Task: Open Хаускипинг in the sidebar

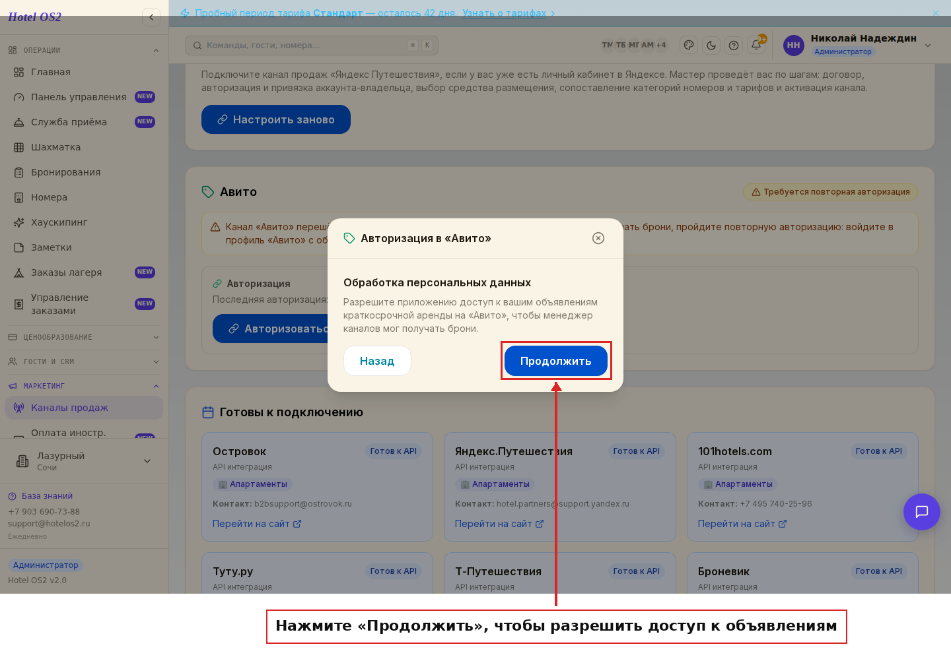Action: [x=84, y=222]
